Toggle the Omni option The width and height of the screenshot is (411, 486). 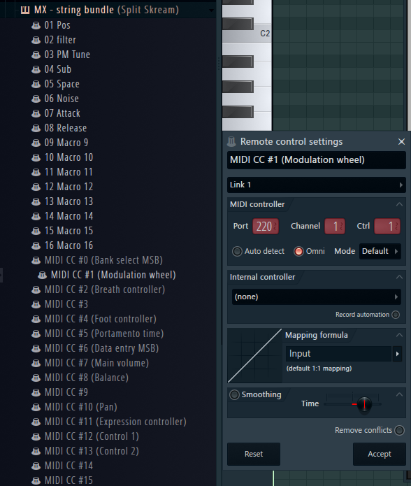click(x=299, y=251)
